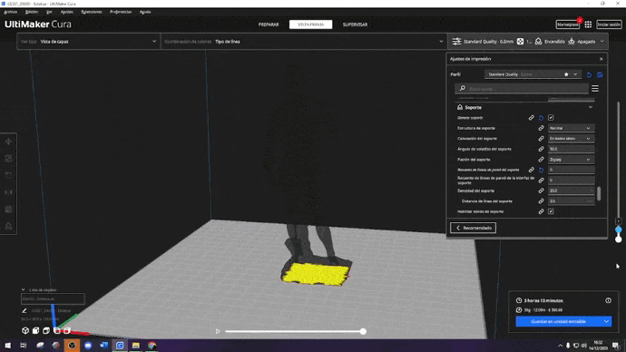The height and width of the screenshot is (352, 626).
Task: Go back with the Recomendado button
Action: pos(473,228)
